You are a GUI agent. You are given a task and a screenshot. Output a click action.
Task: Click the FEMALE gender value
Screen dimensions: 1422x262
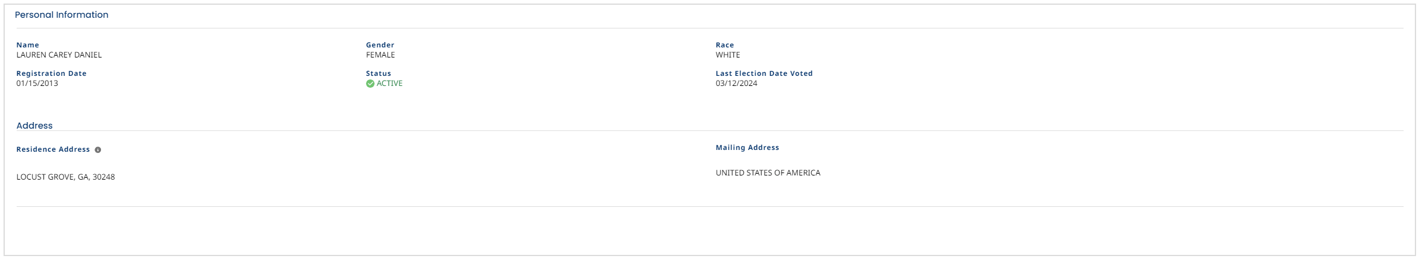coord(380,55)
